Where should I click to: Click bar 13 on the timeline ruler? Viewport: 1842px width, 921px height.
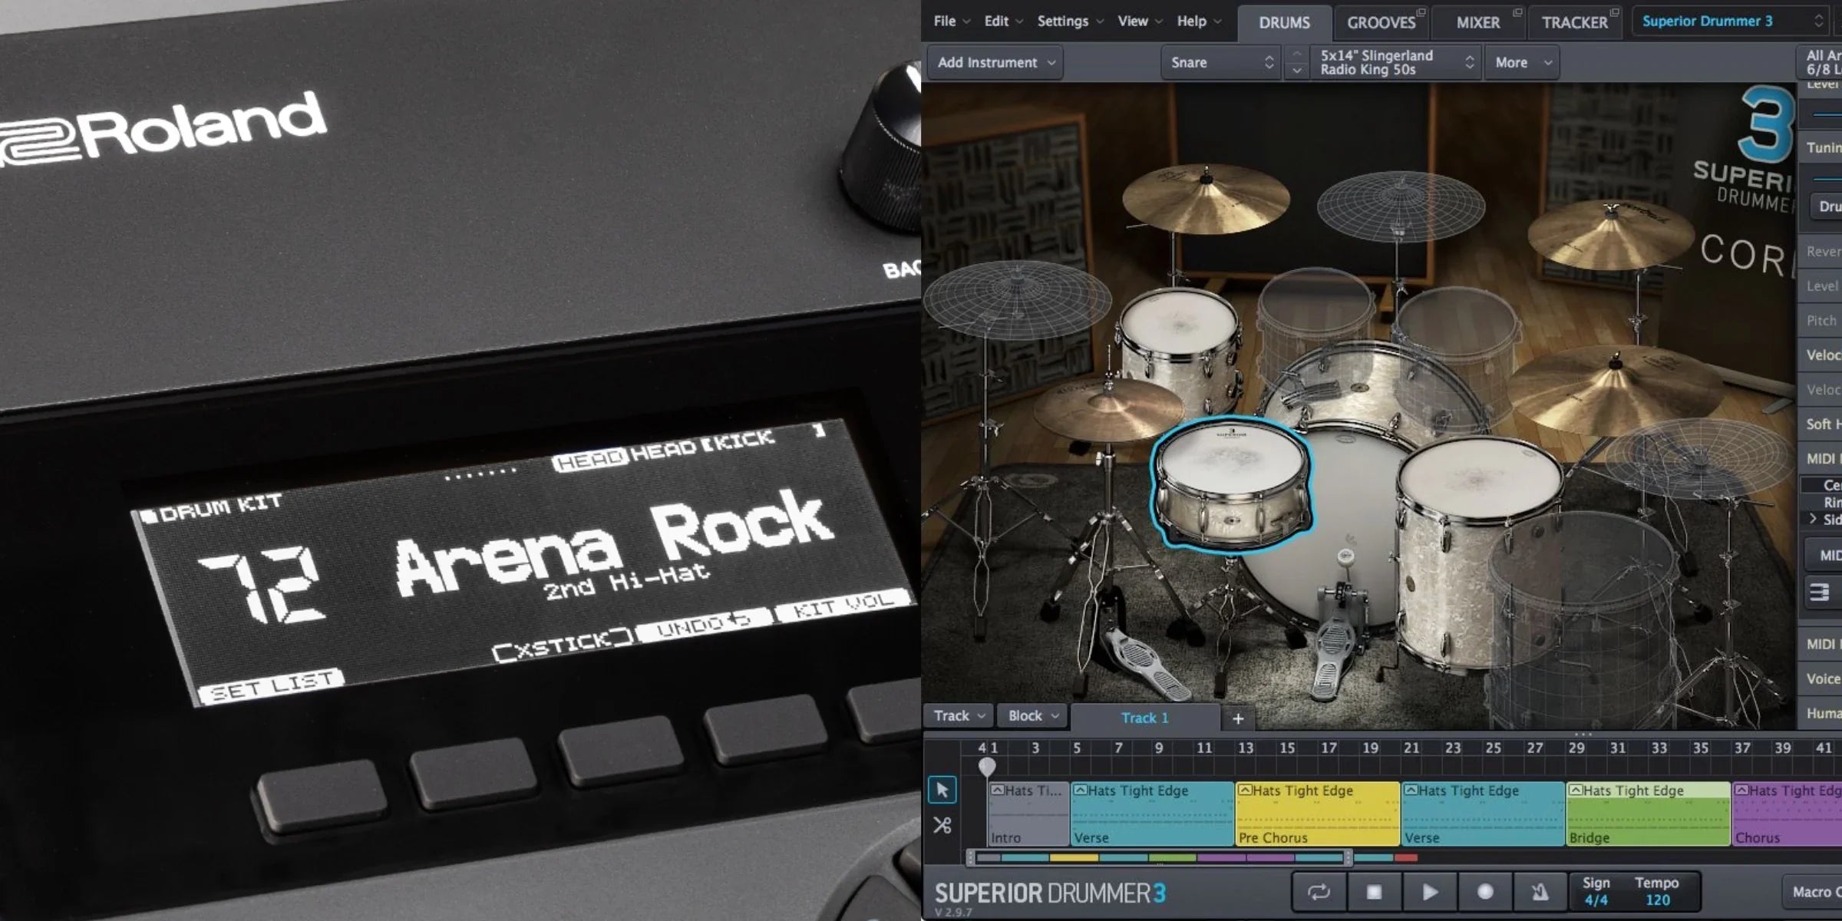1245,748
